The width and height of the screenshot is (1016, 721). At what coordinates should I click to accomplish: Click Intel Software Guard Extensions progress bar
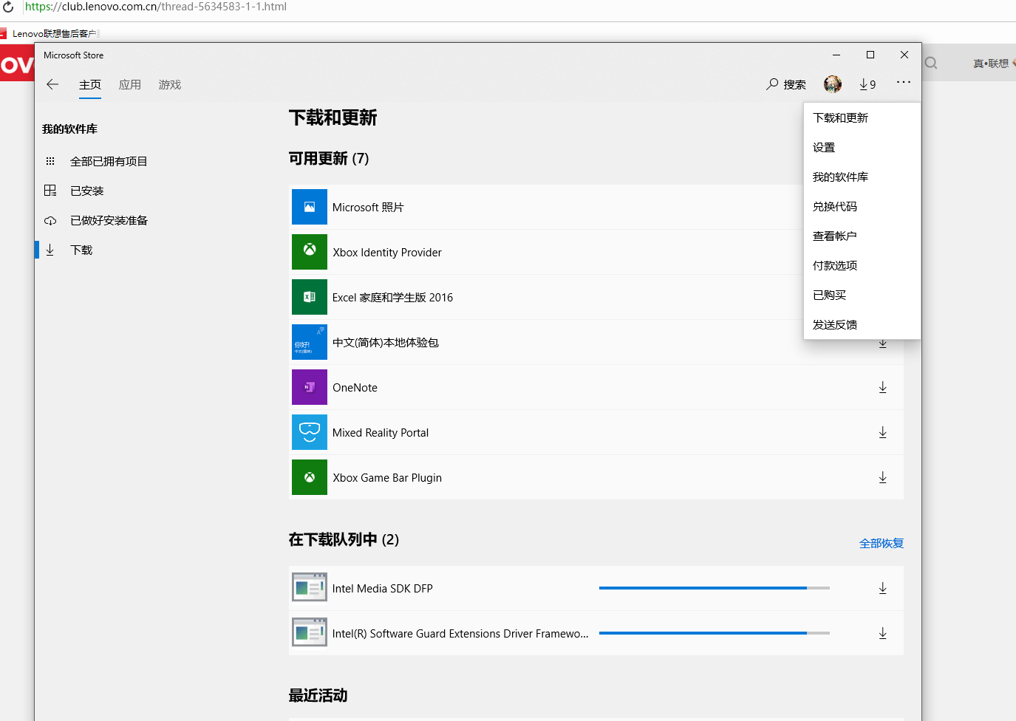(715, 633)
